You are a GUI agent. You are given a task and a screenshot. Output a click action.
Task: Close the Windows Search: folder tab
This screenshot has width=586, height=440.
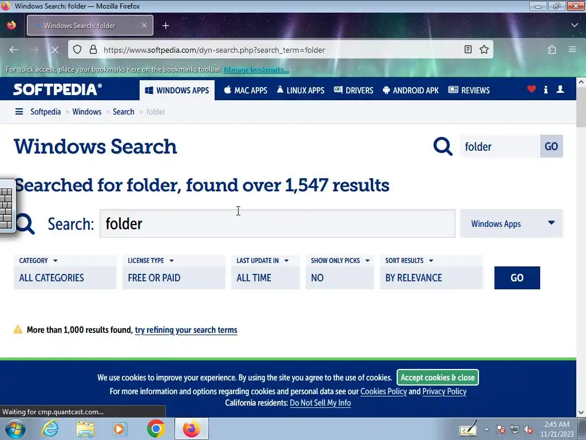pyautogui.click(x=144, y=25)
